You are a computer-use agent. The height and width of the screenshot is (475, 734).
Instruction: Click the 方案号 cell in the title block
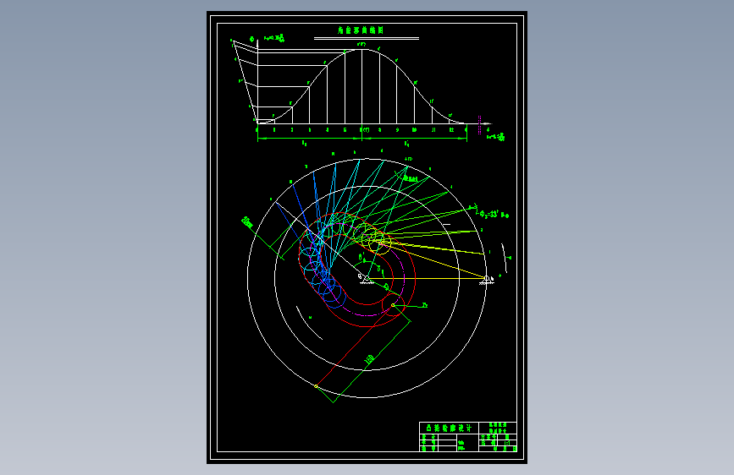pyautogui.click(x=488, y=437)
